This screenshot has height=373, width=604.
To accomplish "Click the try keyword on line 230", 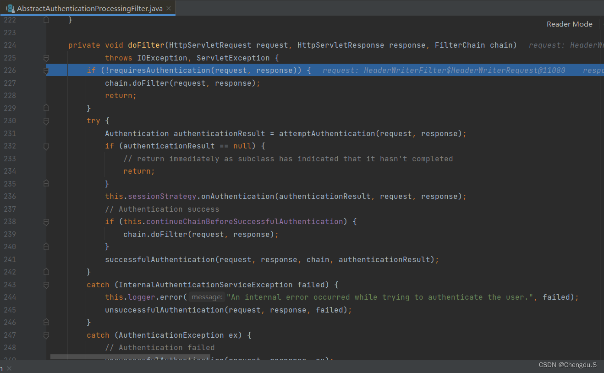I will [93, 121].
